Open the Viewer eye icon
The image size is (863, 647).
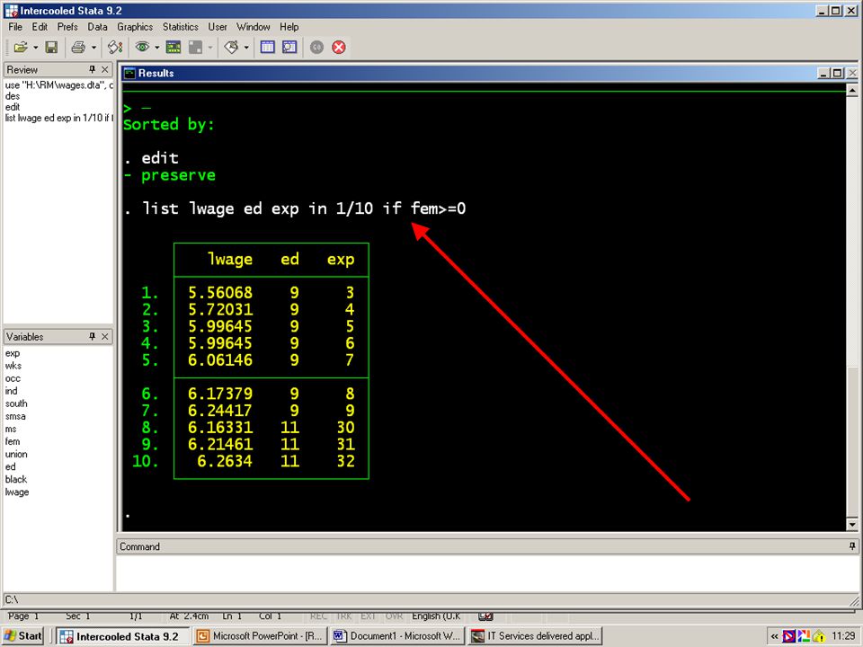(142, 48)
